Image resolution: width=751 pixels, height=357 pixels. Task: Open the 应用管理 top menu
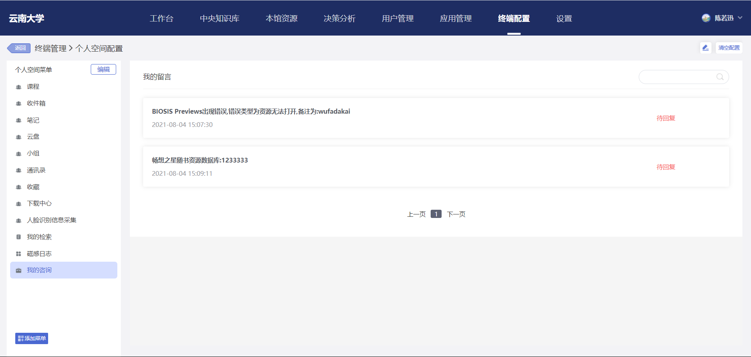456,18
